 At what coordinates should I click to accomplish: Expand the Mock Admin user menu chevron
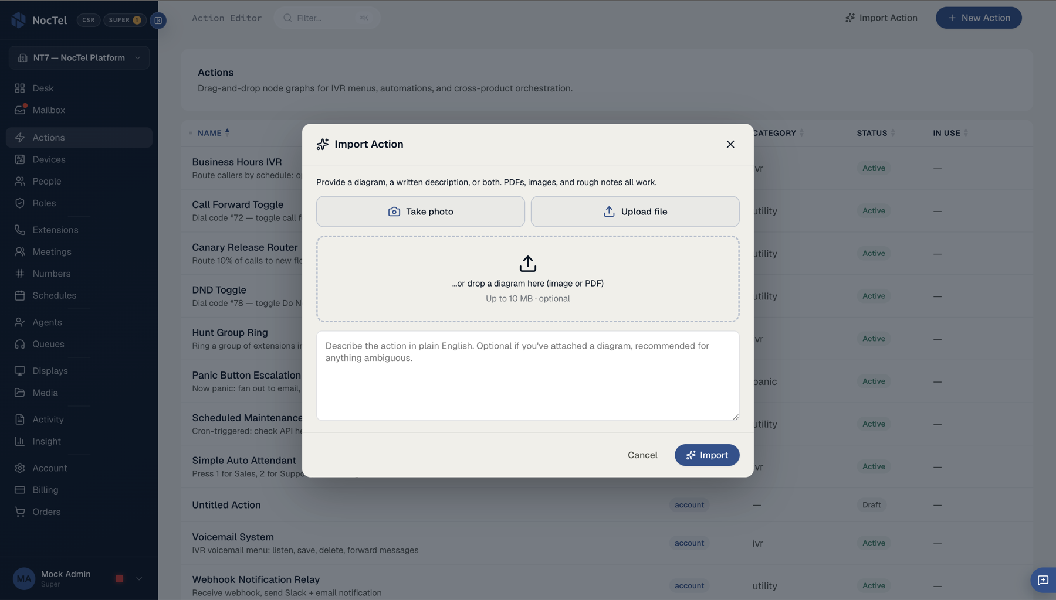tap(139, 579)
